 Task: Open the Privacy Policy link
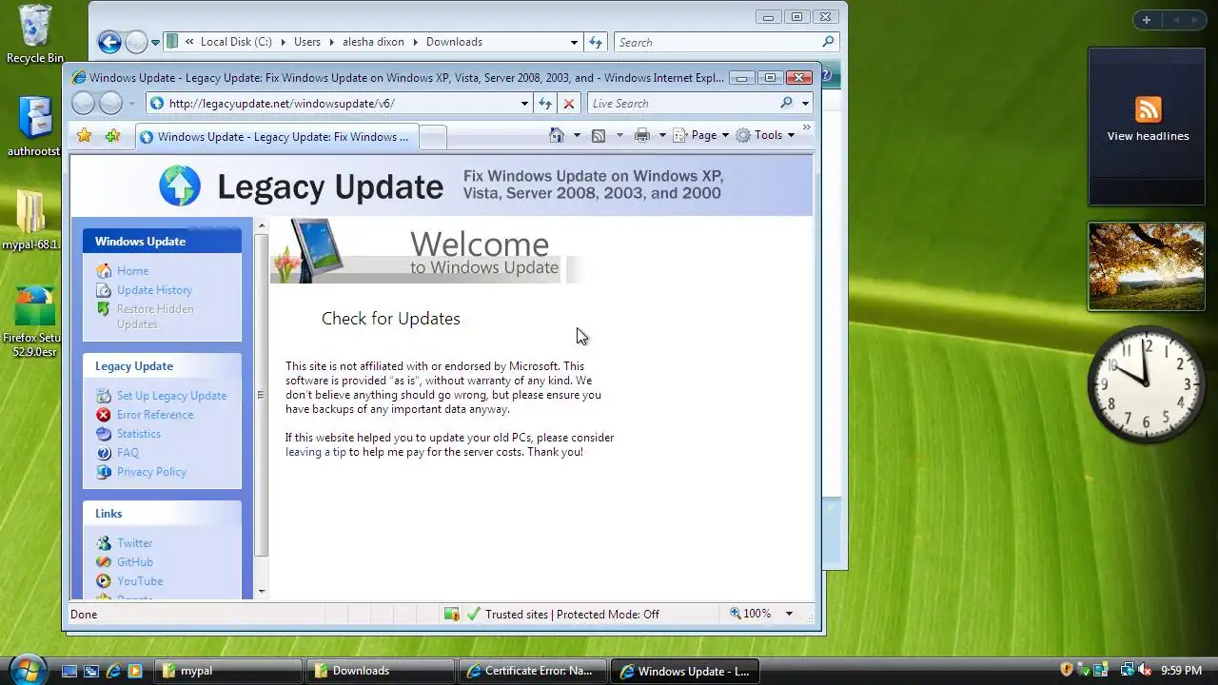tap(151, 471)
